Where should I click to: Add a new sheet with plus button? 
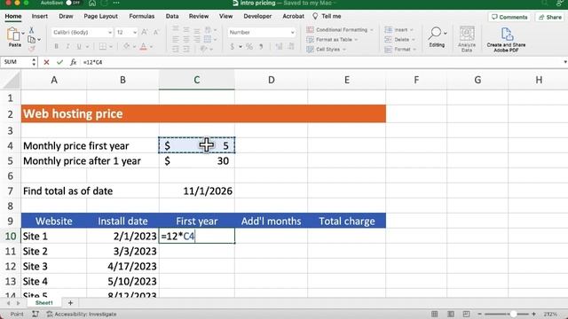click(70, 303)
